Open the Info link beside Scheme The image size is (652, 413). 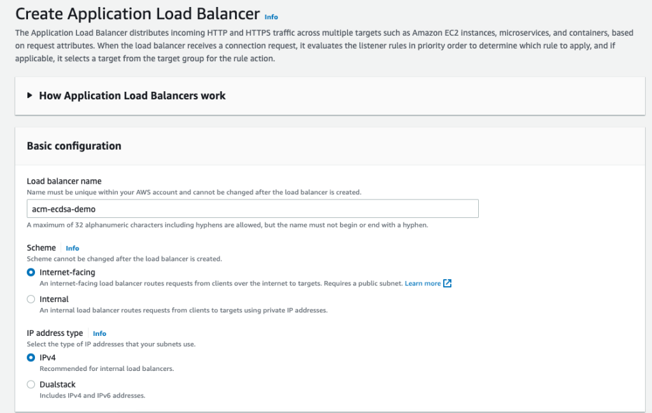tap(72, 248)
